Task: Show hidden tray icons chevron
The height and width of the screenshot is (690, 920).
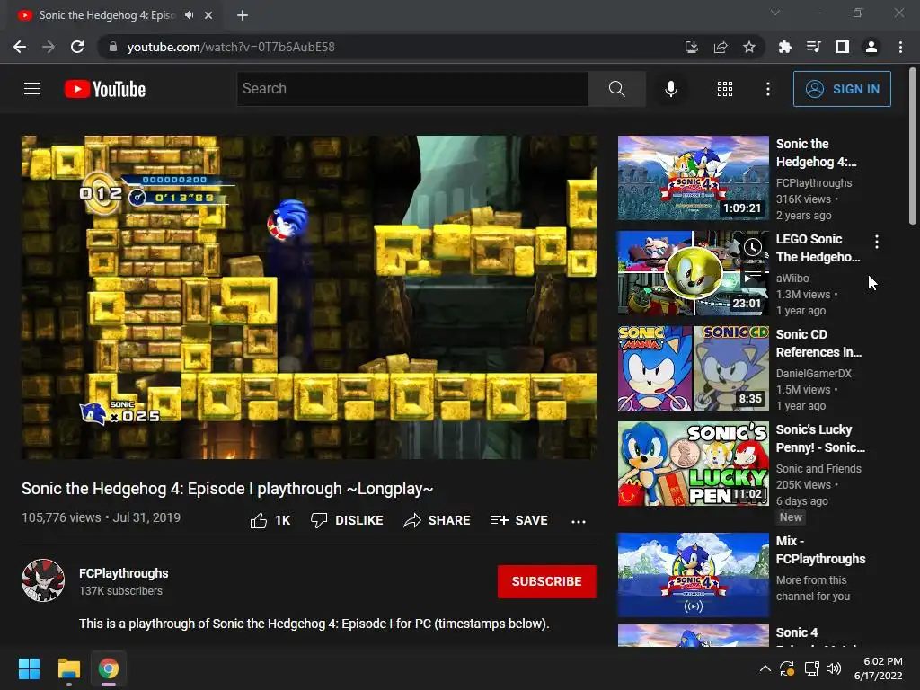Action: coord(765,668)
